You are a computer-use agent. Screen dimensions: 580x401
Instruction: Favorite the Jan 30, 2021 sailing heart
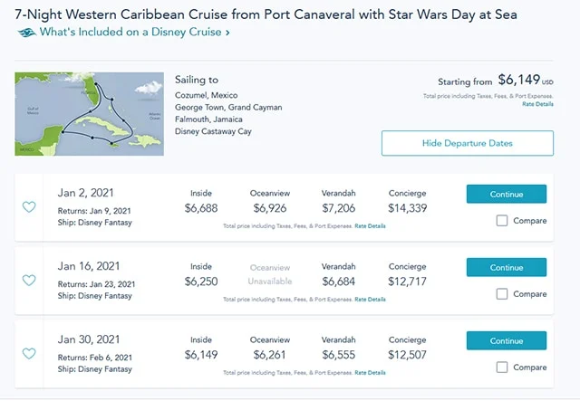coord(29,353)
